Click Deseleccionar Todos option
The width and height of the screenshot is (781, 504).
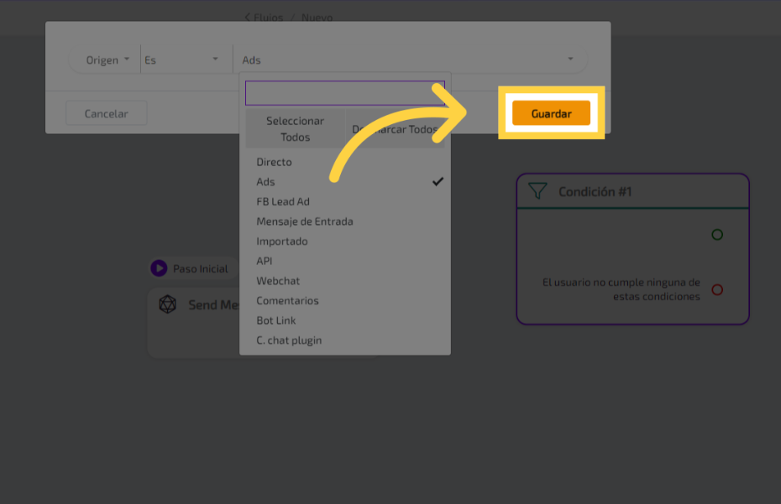(x=396, y=130)
